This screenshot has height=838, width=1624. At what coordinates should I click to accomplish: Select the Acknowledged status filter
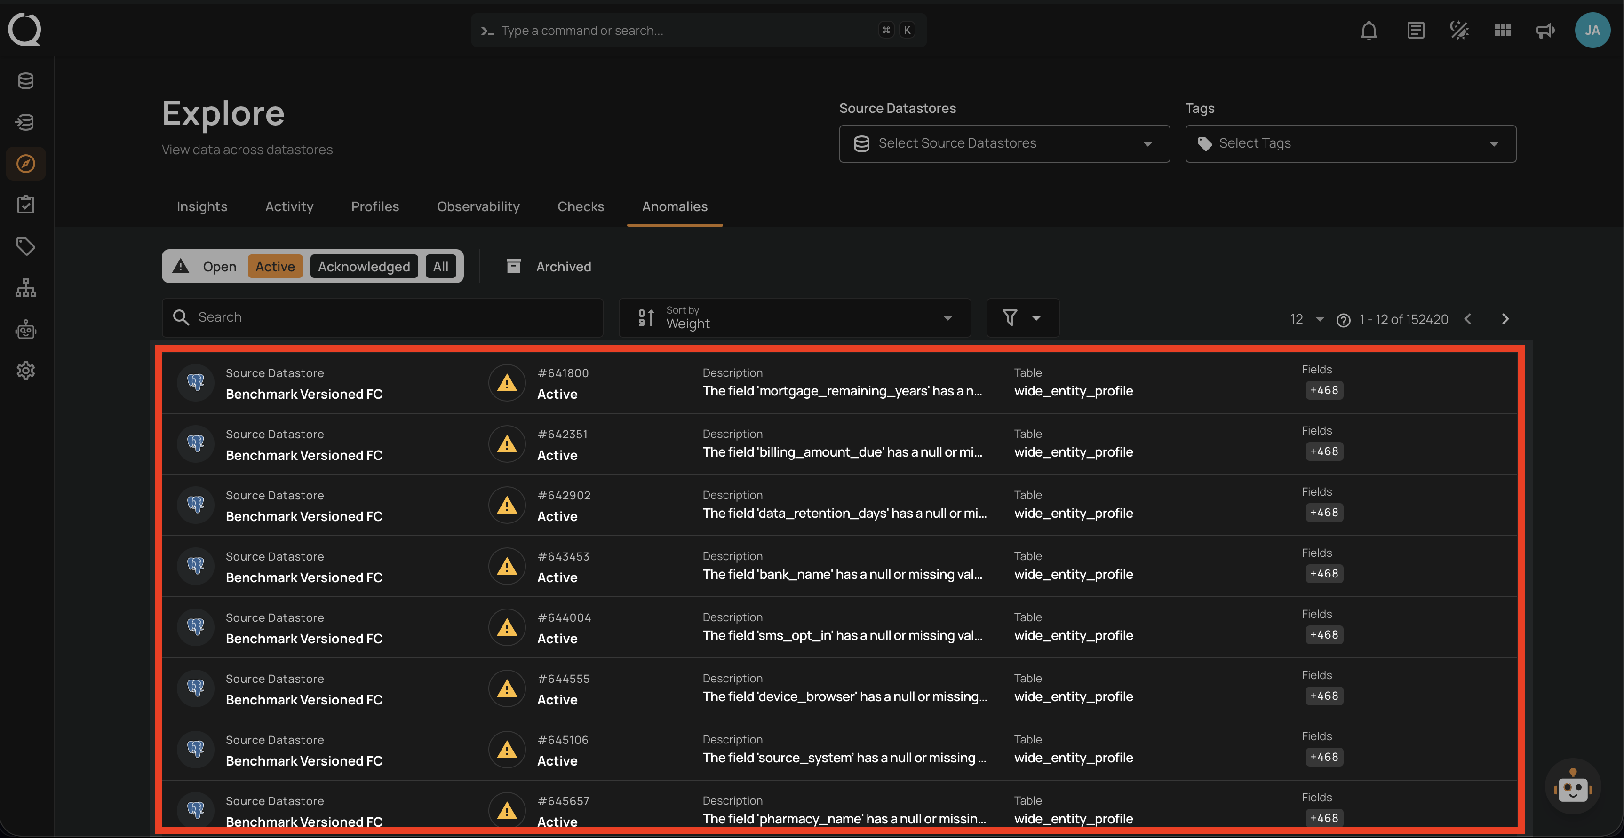click(364, 267)
